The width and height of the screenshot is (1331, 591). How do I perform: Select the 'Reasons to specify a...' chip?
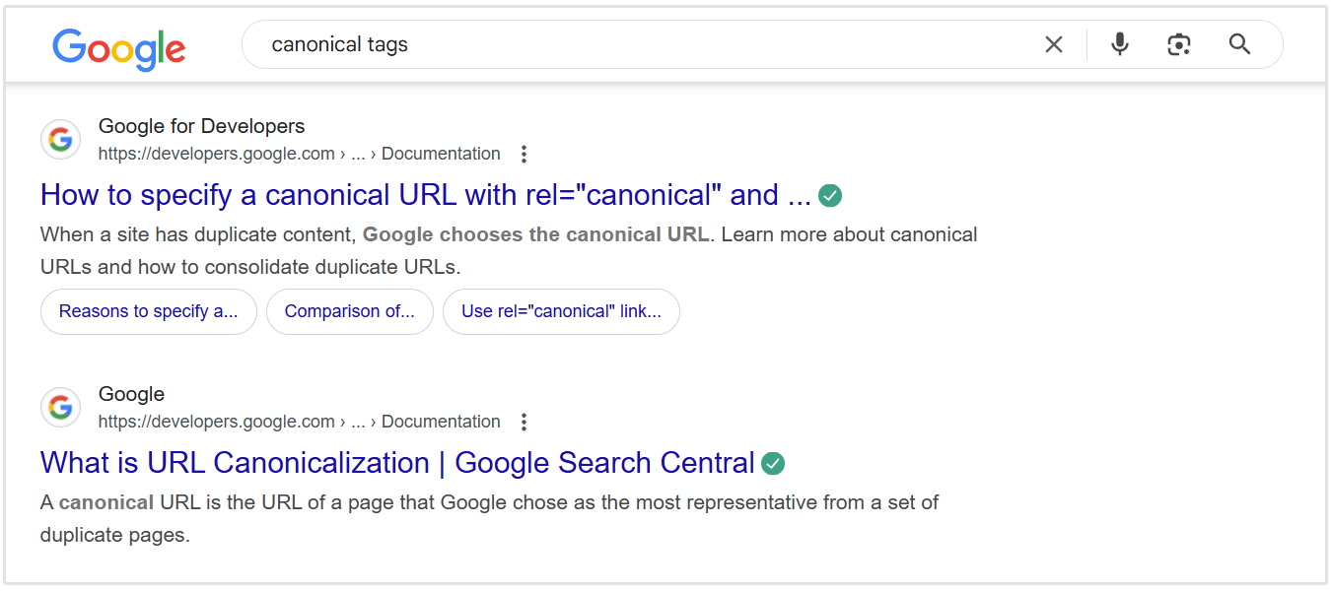148,311
